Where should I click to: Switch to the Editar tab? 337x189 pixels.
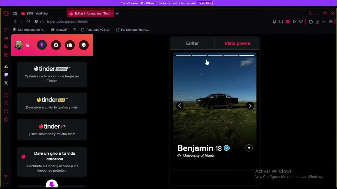(192, 43)
